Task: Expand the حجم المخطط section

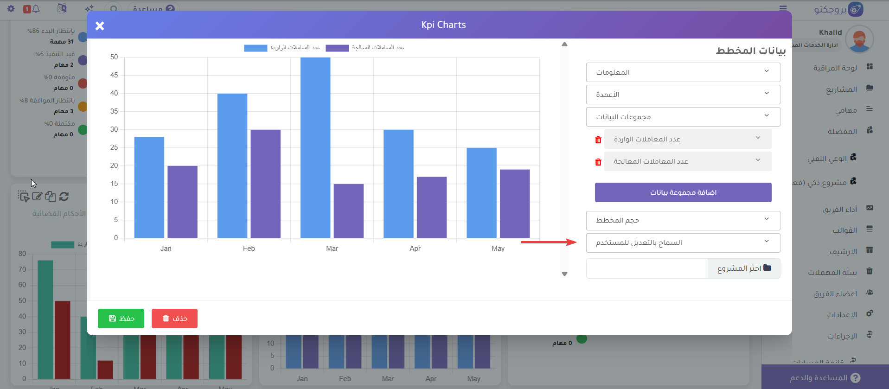Action: (x=683, y=220)
